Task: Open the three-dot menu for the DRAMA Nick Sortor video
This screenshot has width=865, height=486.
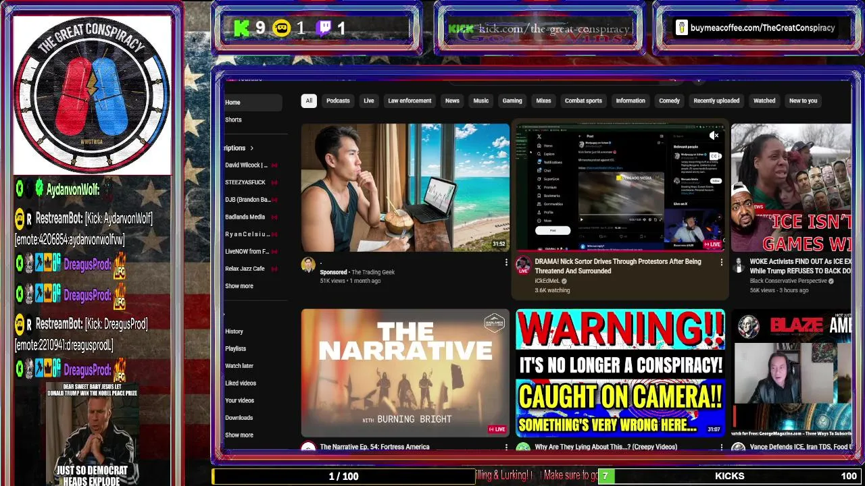Action: pos(721,262)
